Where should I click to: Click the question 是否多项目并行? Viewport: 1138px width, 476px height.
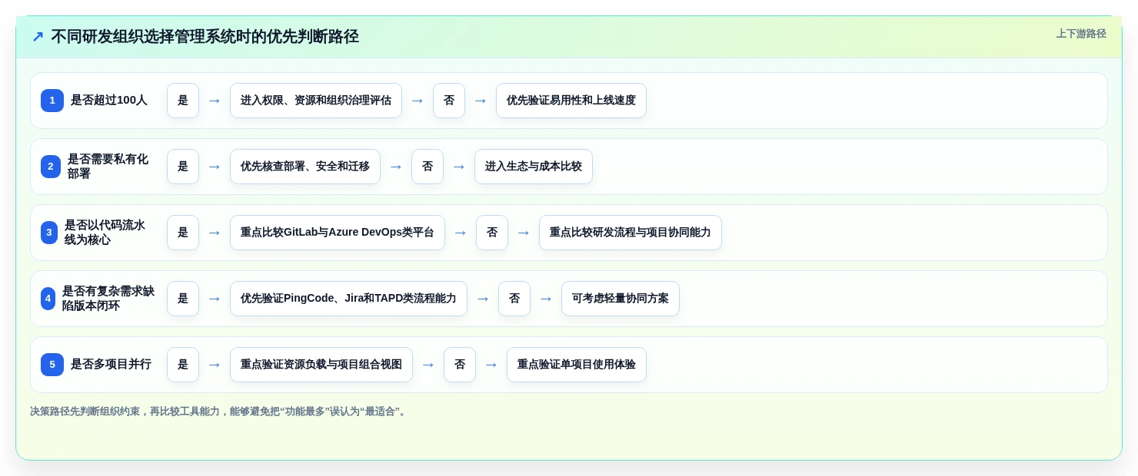111,365
